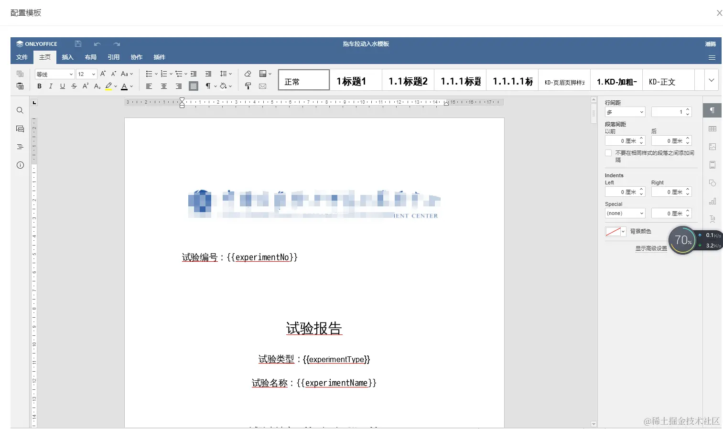Decrease the paragraph indent

coord(194,74)
